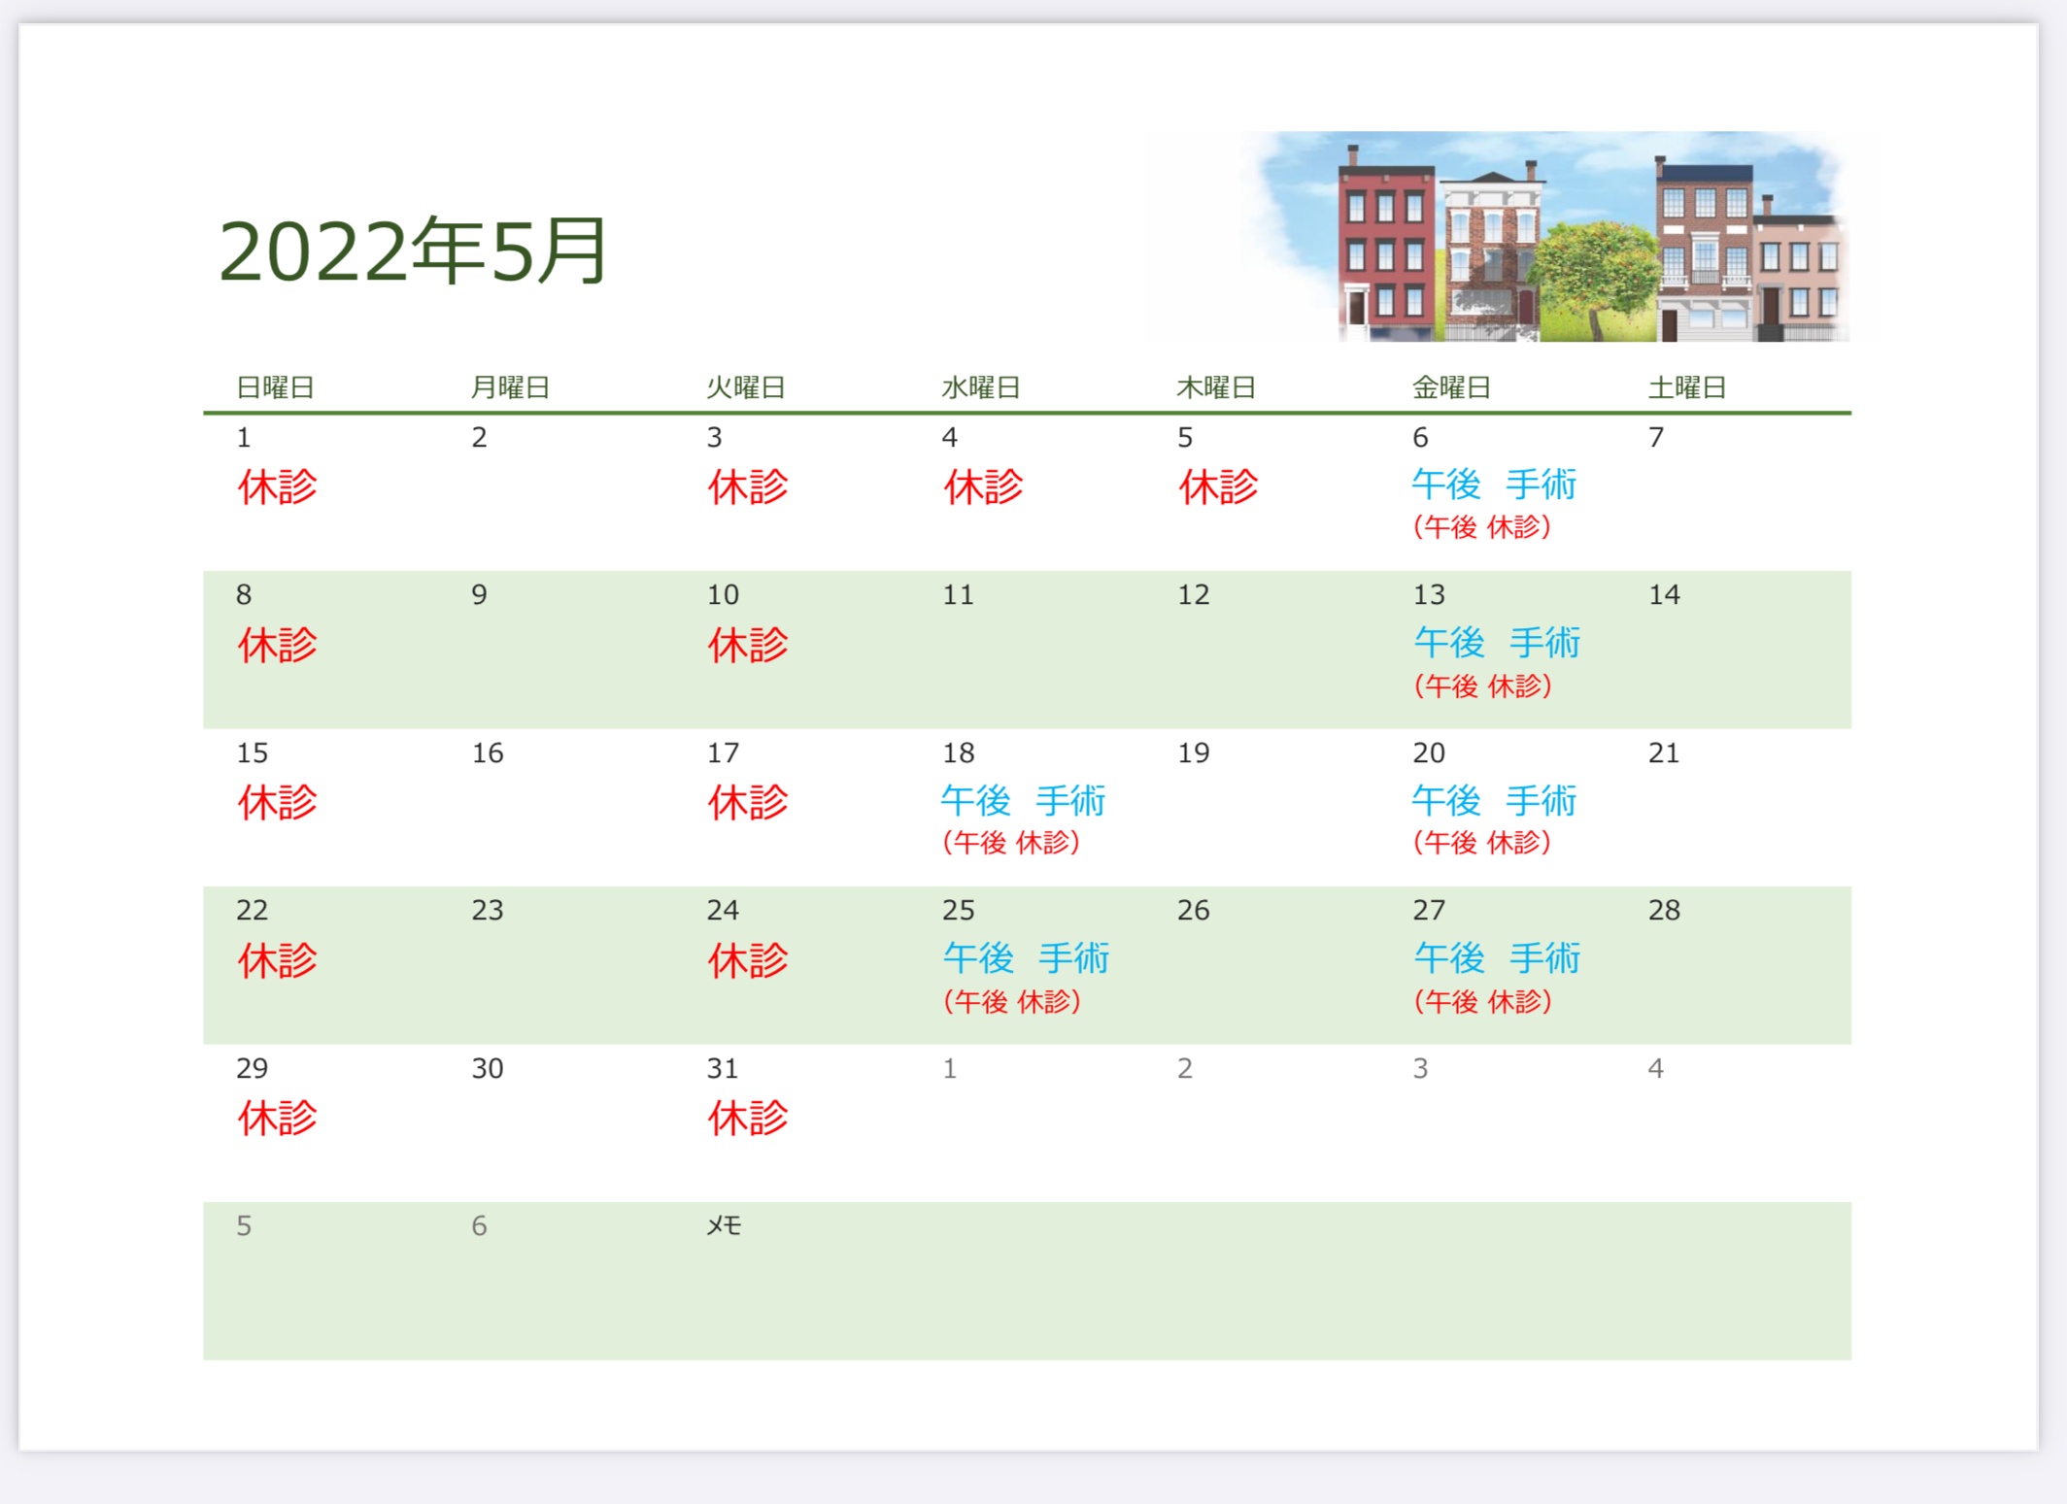Click the 休診 label on May 10
The height and width of the screenshot is (1504, 2067).
(x=747, y=645)
